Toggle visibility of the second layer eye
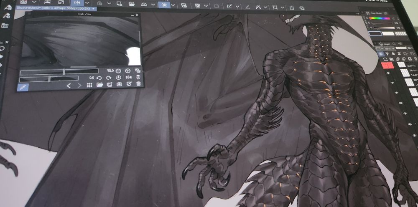The height and width of the screenshot is (207, 418). [x=392, y=83]
